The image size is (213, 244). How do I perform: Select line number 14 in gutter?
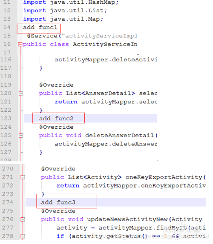(7, 27)
